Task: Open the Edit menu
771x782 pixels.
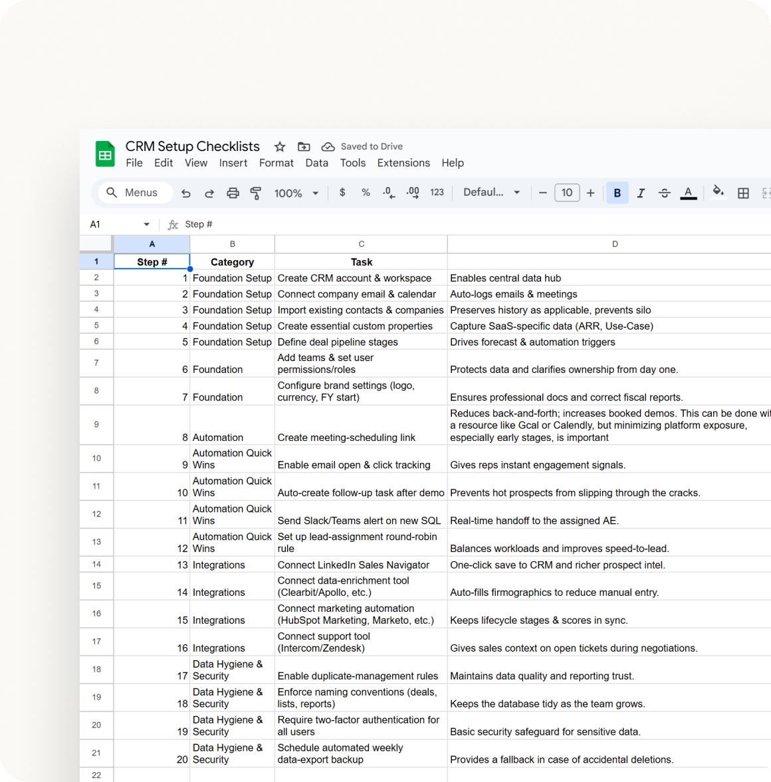Action: [x=164, y=163]
